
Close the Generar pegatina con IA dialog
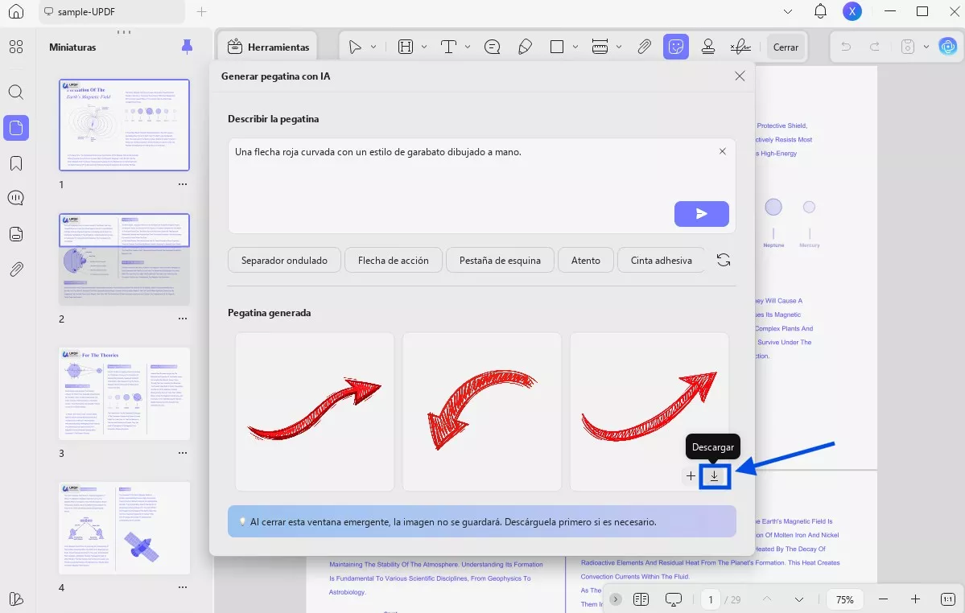click(x=740, y=76)
